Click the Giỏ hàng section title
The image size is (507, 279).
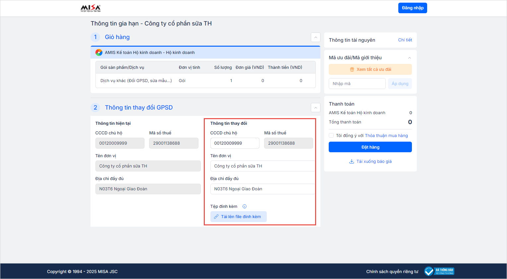[x=117, y=37]
